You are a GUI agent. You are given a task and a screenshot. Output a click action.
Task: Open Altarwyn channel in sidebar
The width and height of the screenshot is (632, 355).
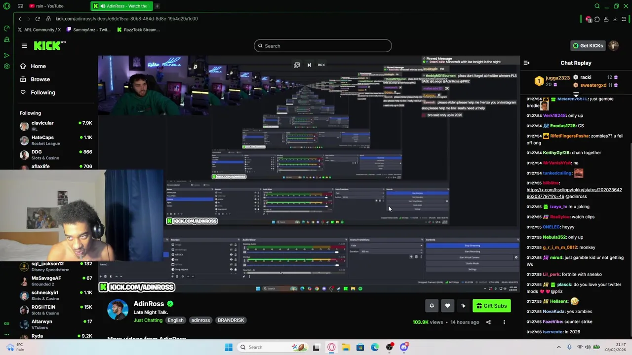coord(56,324)
